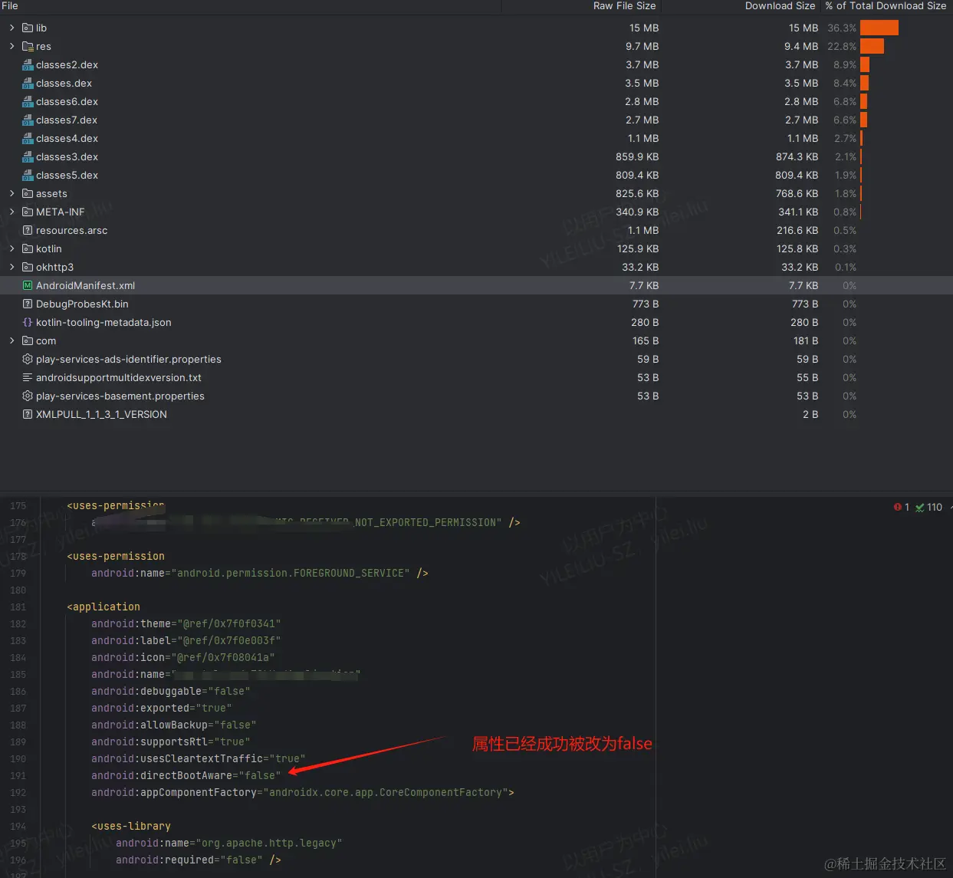953x878 pixels.
Task: Select the resources.arsc file name
Action: pos(71,230)
